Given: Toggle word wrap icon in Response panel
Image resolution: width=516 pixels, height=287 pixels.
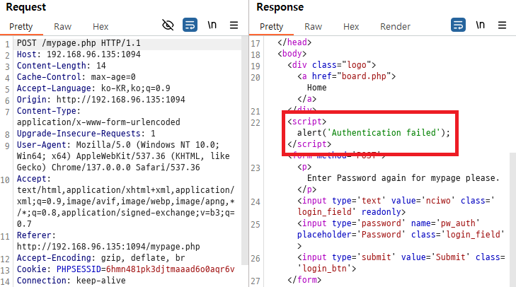Looking at the screenshot, I should point(458,25).
